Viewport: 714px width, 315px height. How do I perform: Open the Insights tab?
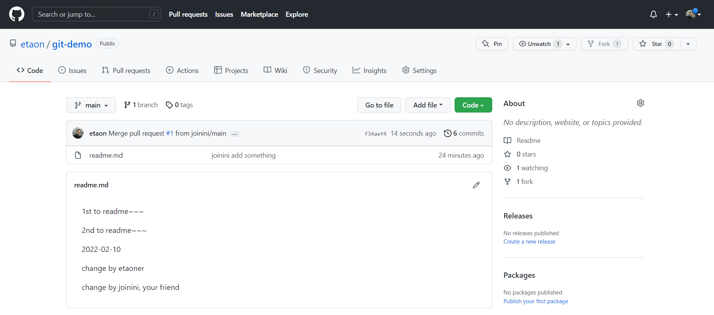(369, 70)
